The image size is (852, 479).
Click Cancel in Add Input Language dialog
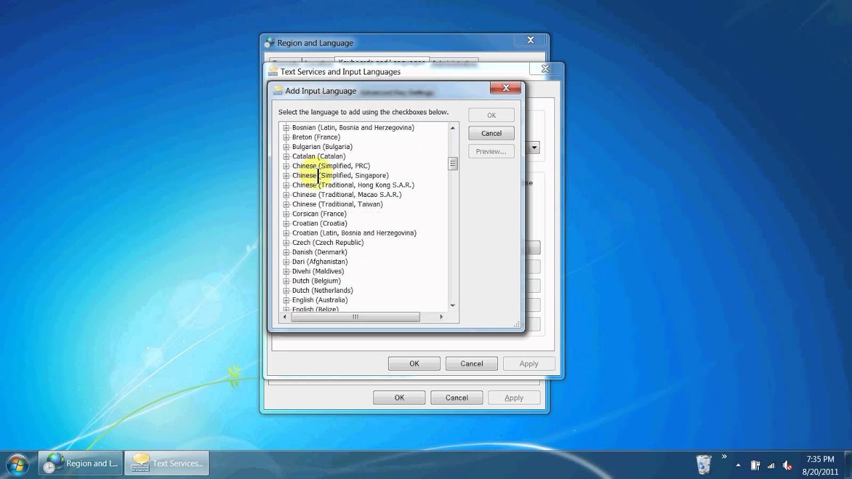pyautogui.click(x=491, y=133)
